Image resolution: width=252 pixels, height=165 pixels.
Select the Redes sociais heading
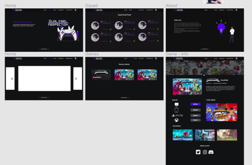pyautogui.click(x=205, y=146)
